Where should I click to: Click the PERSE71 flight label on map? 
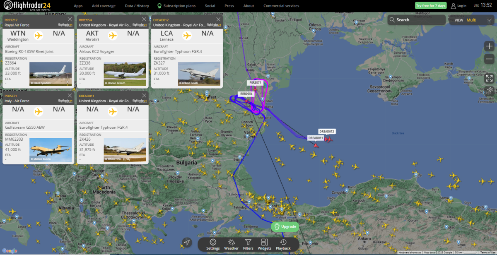click(255, 83)
